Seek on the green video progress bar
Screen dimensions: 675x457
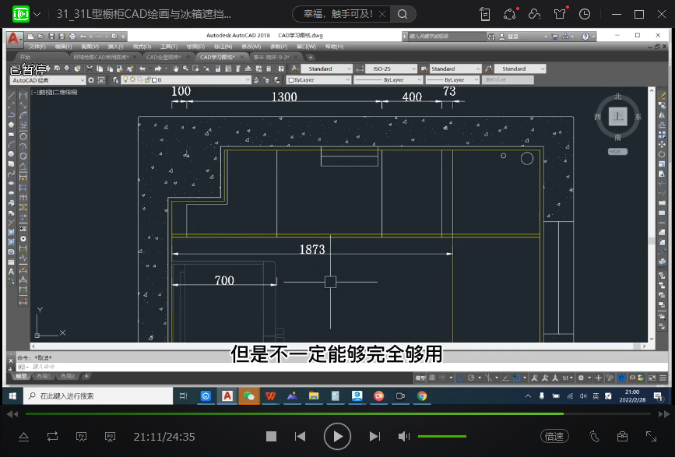click(x=311, y=413)
